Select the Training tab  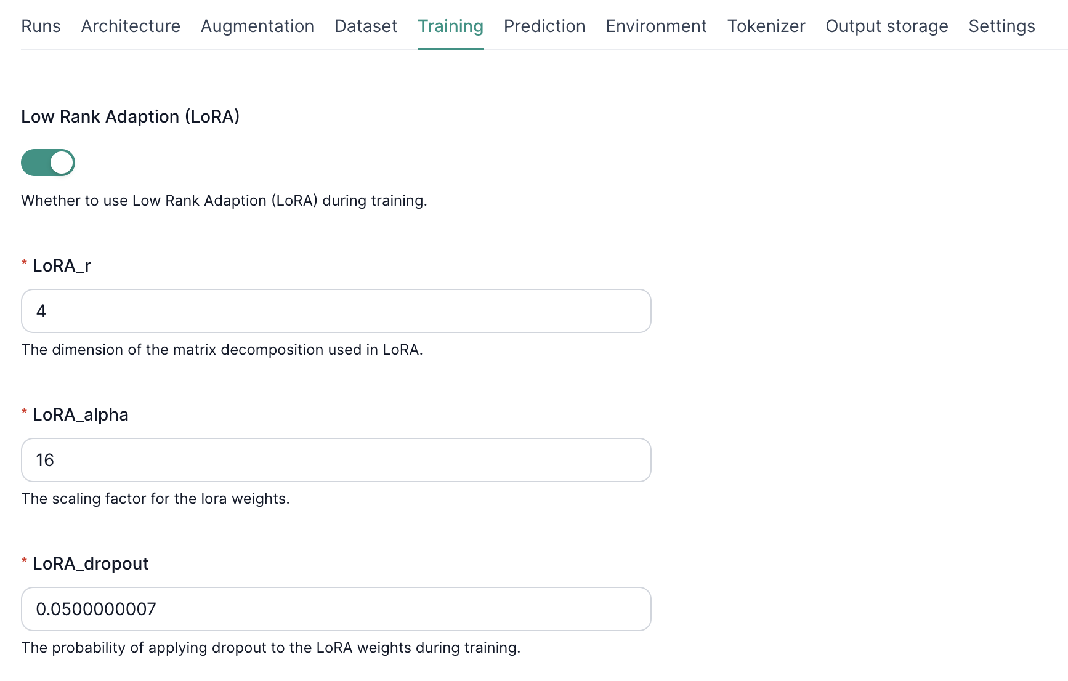click(x=450, y=26)
